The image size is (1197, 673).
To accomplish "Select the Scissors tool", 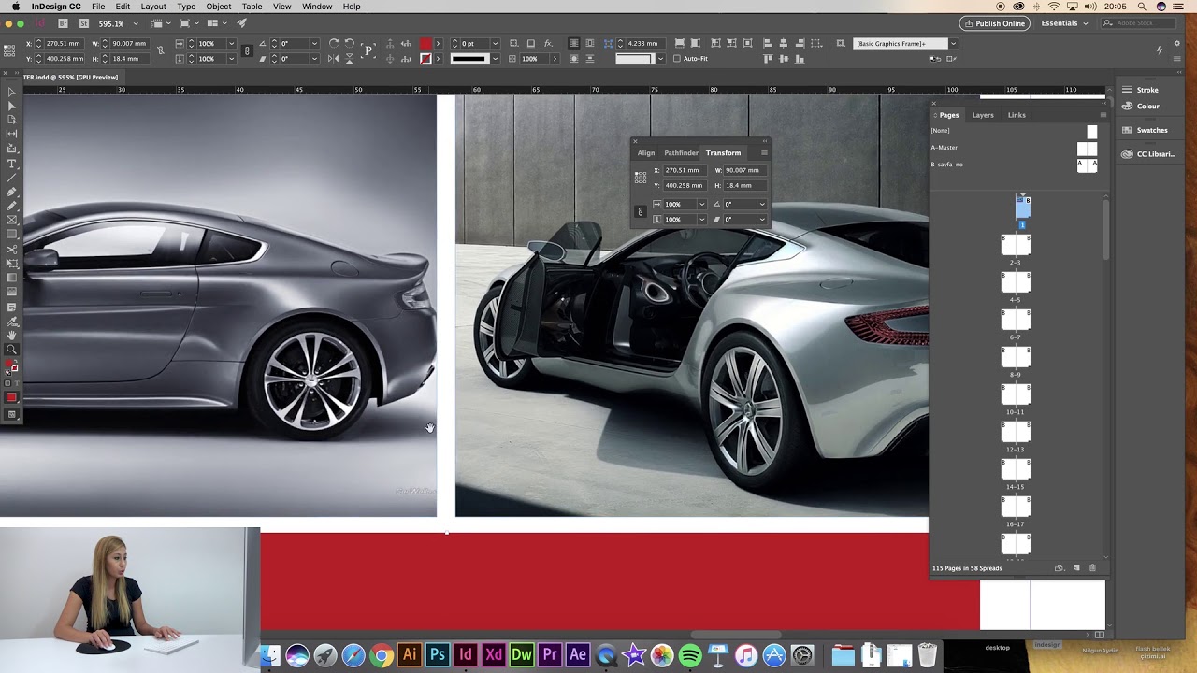I will 11,249.
